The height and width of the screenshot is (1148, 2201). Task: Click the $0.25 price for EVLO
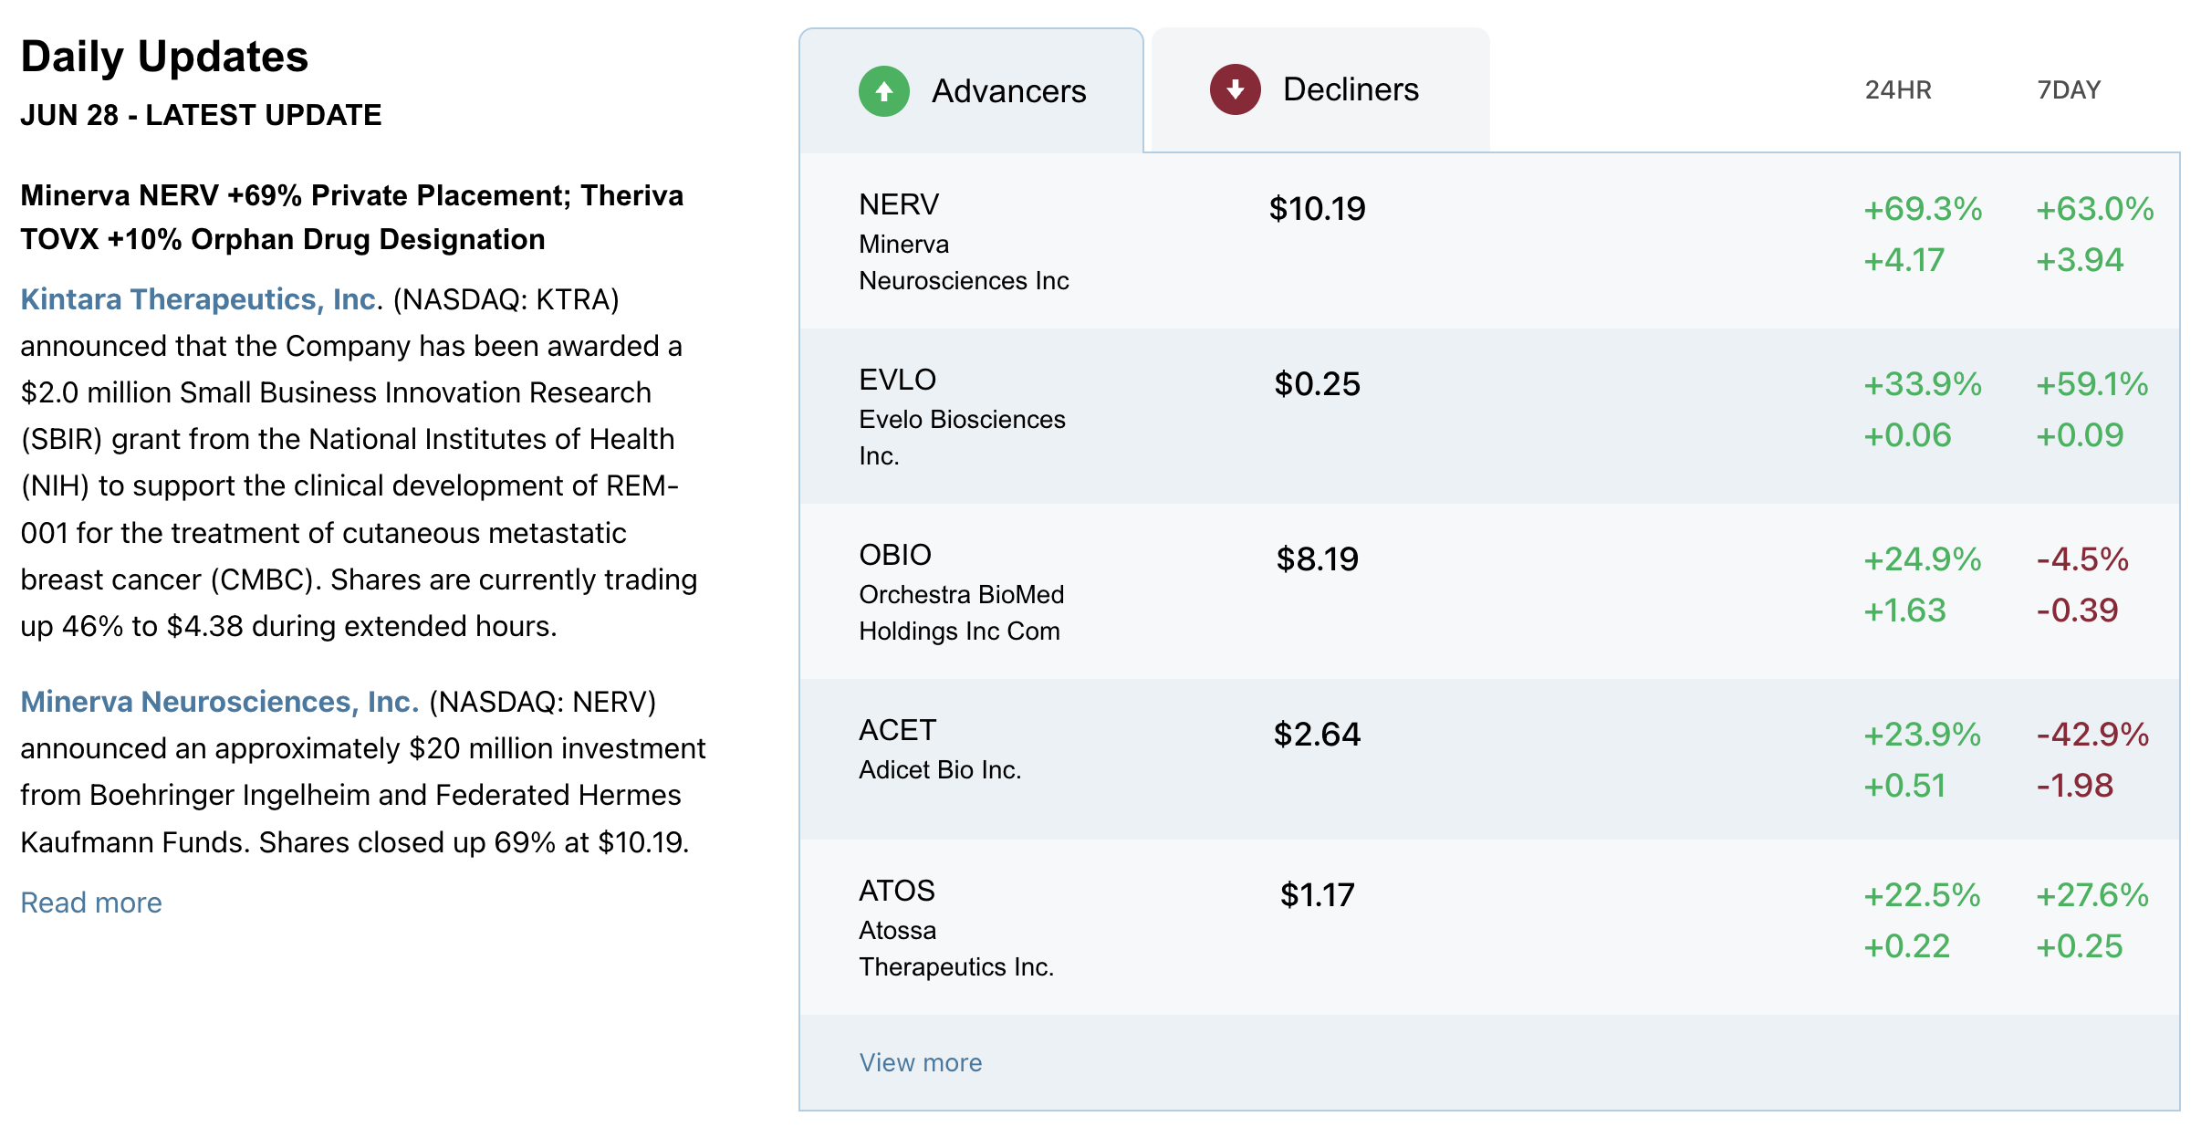(x=1317, y=384)
